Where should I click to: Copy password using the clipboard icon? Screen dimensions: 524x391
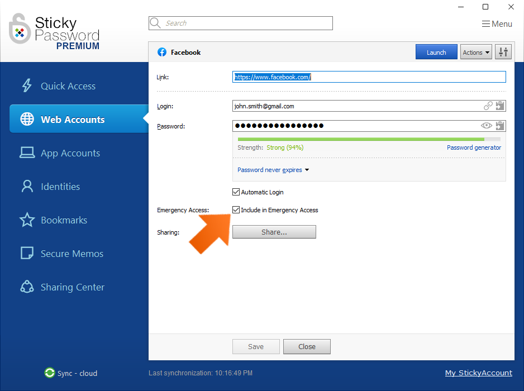point(500,126)
